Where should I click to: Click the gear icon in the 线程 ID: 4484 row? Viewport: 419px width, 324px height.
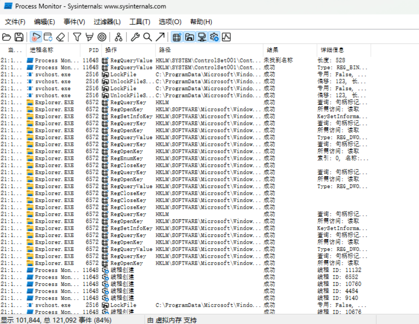click(x=105, y=291)
